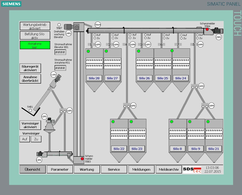Viewport: 242px width, 195px height.
Task: Open the Wartung tab
Action: pyautogui.click(x=87, y=169)
